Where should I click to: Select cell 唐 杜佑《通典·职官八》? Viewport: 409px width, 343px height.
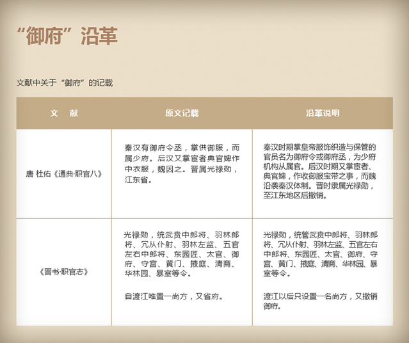pos(64,174)
